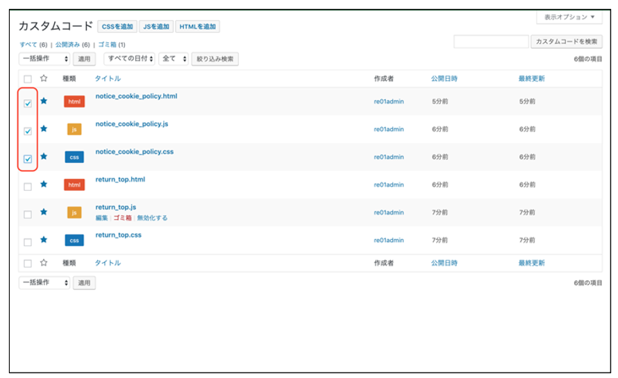This screenshot has width=618, height=378.
Task: Show すべて (6) filter view
Action: pos(33,44)
